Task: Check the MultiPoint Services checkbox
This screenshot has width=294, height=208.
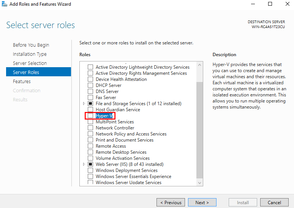Action: coord(90,122)
